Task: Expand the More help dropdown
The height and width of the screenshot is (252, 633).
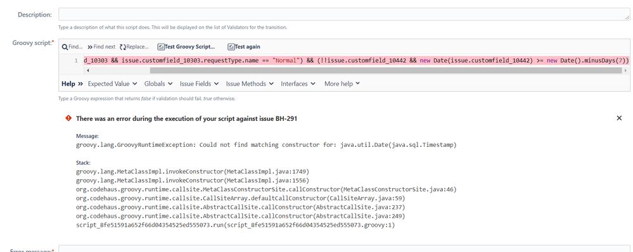Action: 342,84
